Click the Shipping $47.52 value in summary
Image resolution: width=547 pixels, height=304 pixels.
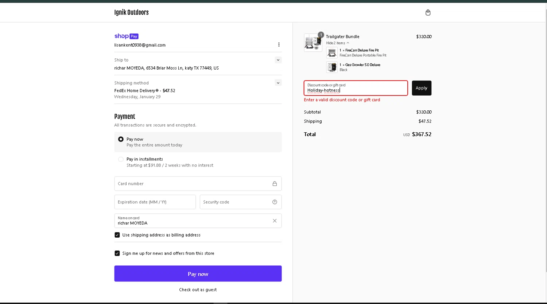425,121
